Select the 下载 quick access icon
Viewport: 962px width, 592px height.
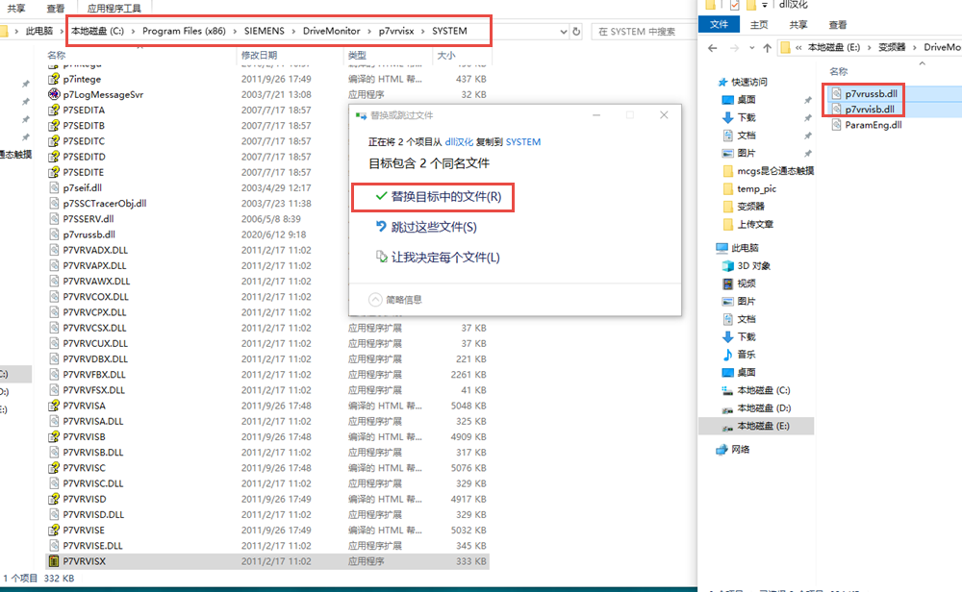pos(726,117)
